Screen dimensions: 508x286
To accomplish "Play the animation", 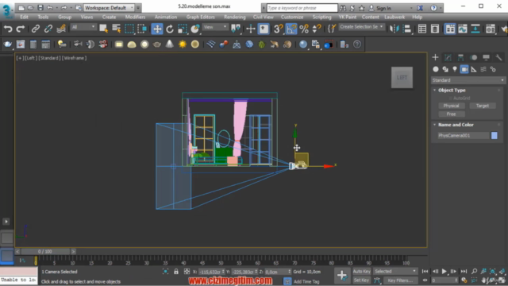I will coord(444,272).
